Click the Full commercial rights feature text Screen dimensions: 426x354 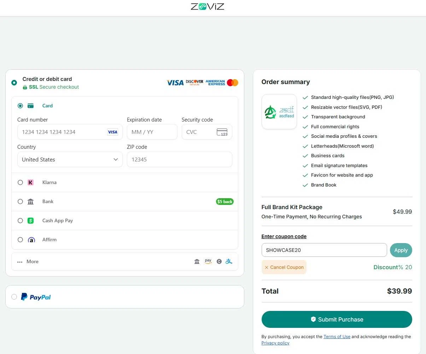pos(335,127)
